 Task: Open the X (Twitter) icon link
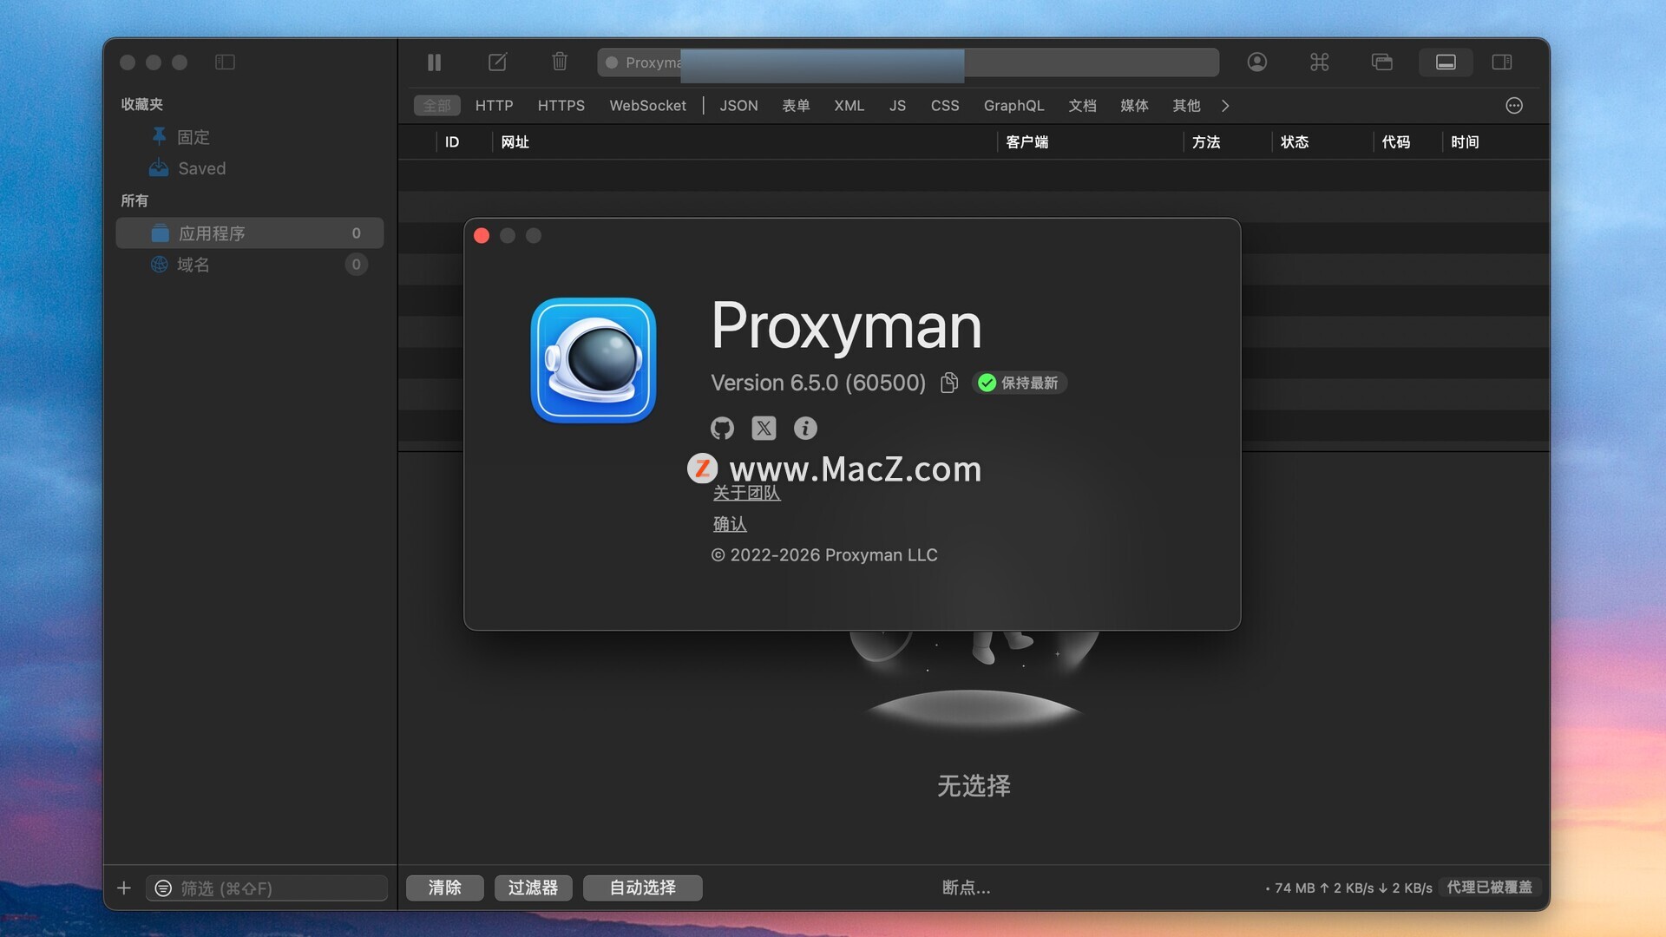click(x=764, y=428)
